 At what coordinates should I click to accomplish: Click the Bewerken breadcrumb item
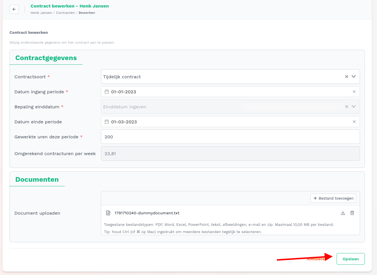[87, 13]
